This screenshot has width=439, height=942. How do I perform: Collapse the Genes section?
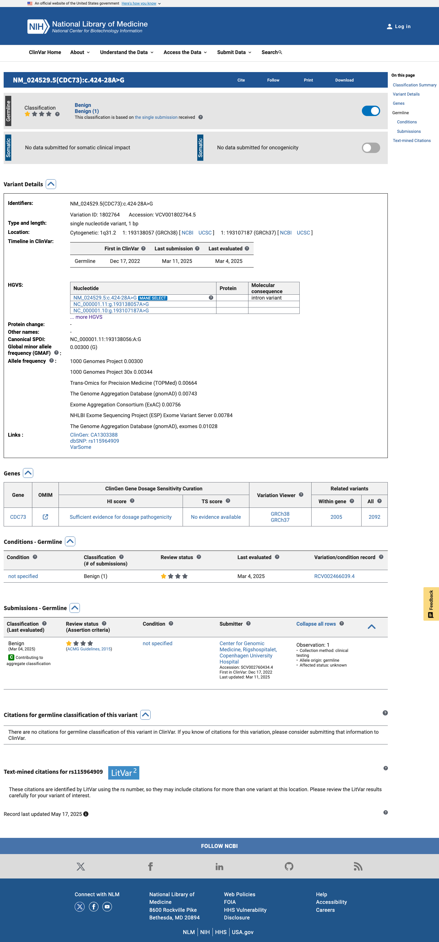click(x=28, y=473)
